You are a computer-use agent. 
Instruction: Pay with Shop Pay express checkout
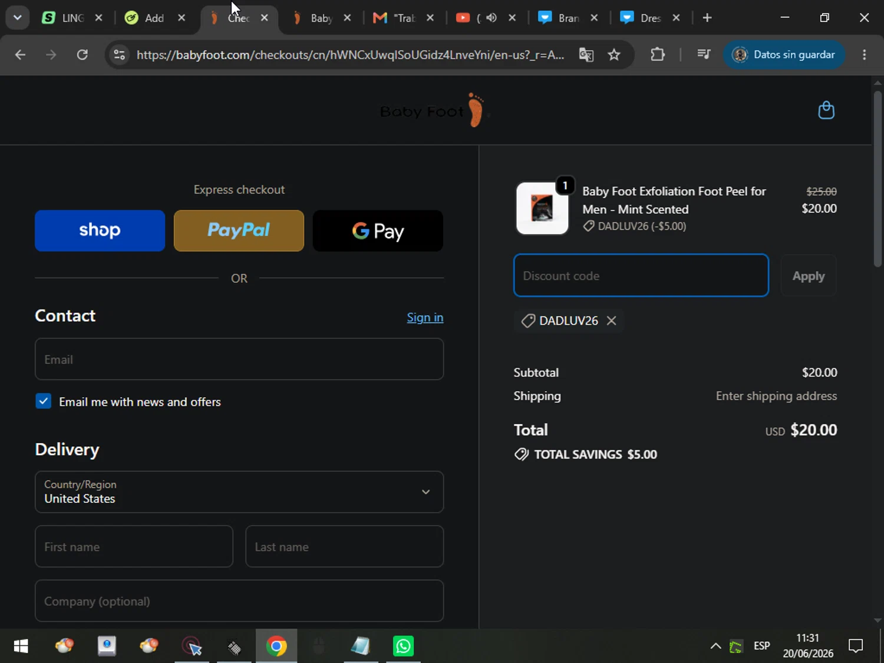pyautogui.click(x=100, y=230)
